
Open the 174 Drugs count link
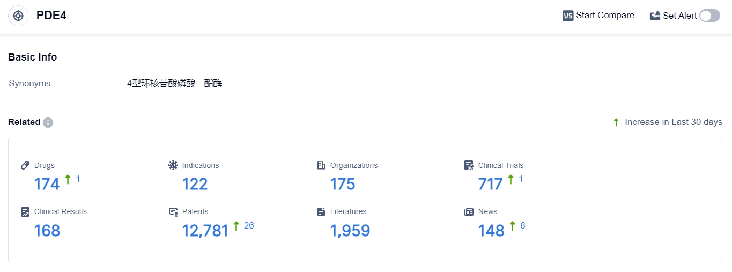coord(47,184)
